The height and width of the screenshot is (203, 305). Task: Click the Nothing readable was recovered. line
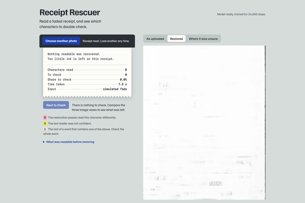(x=74, y=54)
